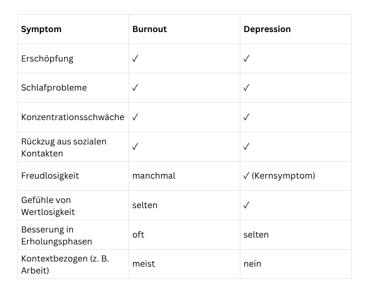This screenshot has width=371, height=294.
Task: Select the "oft" cell under Burnout
Action: tap(138, 235)
